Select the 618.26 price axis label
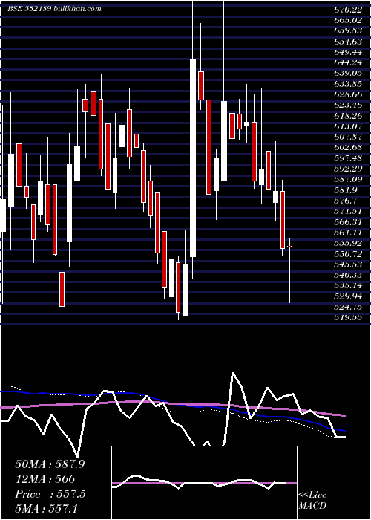Viewport: 371px width, 520px height. coord(348,116)
